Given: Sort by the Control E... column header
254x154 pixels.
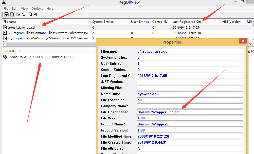Looking at the screenshot, I should click(161, 22).
